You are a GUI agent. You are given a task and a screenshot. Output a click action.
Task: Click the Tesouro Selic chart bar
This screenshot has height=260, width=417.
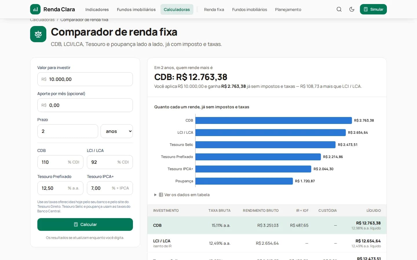coord(266,145)
